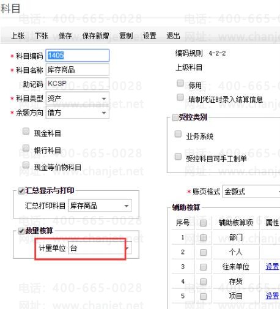Screen dimensions: 280x309
Task: Open 设置 from the toolbar
Action: 150,36
